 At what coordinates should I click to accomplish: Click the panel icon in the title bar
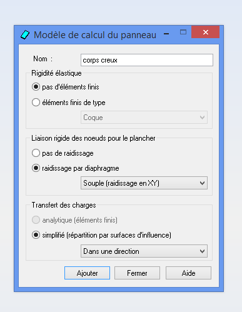click(25, 34)
